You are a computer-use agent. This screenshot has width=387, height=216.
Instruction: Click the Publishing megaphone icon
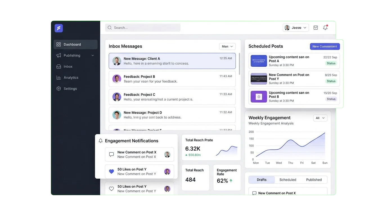pyautogui.click(x=58, y=55)
